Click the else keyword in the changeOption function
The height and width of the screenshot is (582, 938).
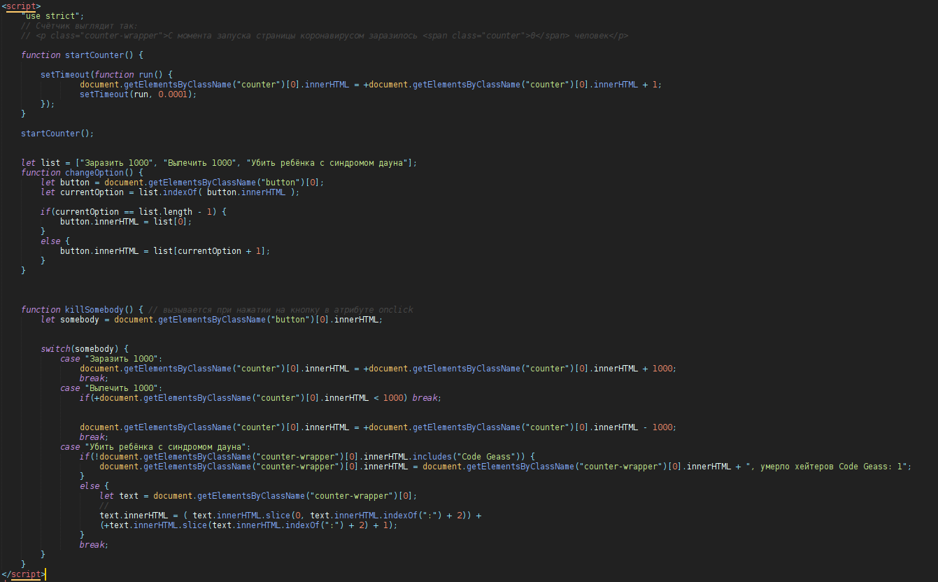coord(50,241)
